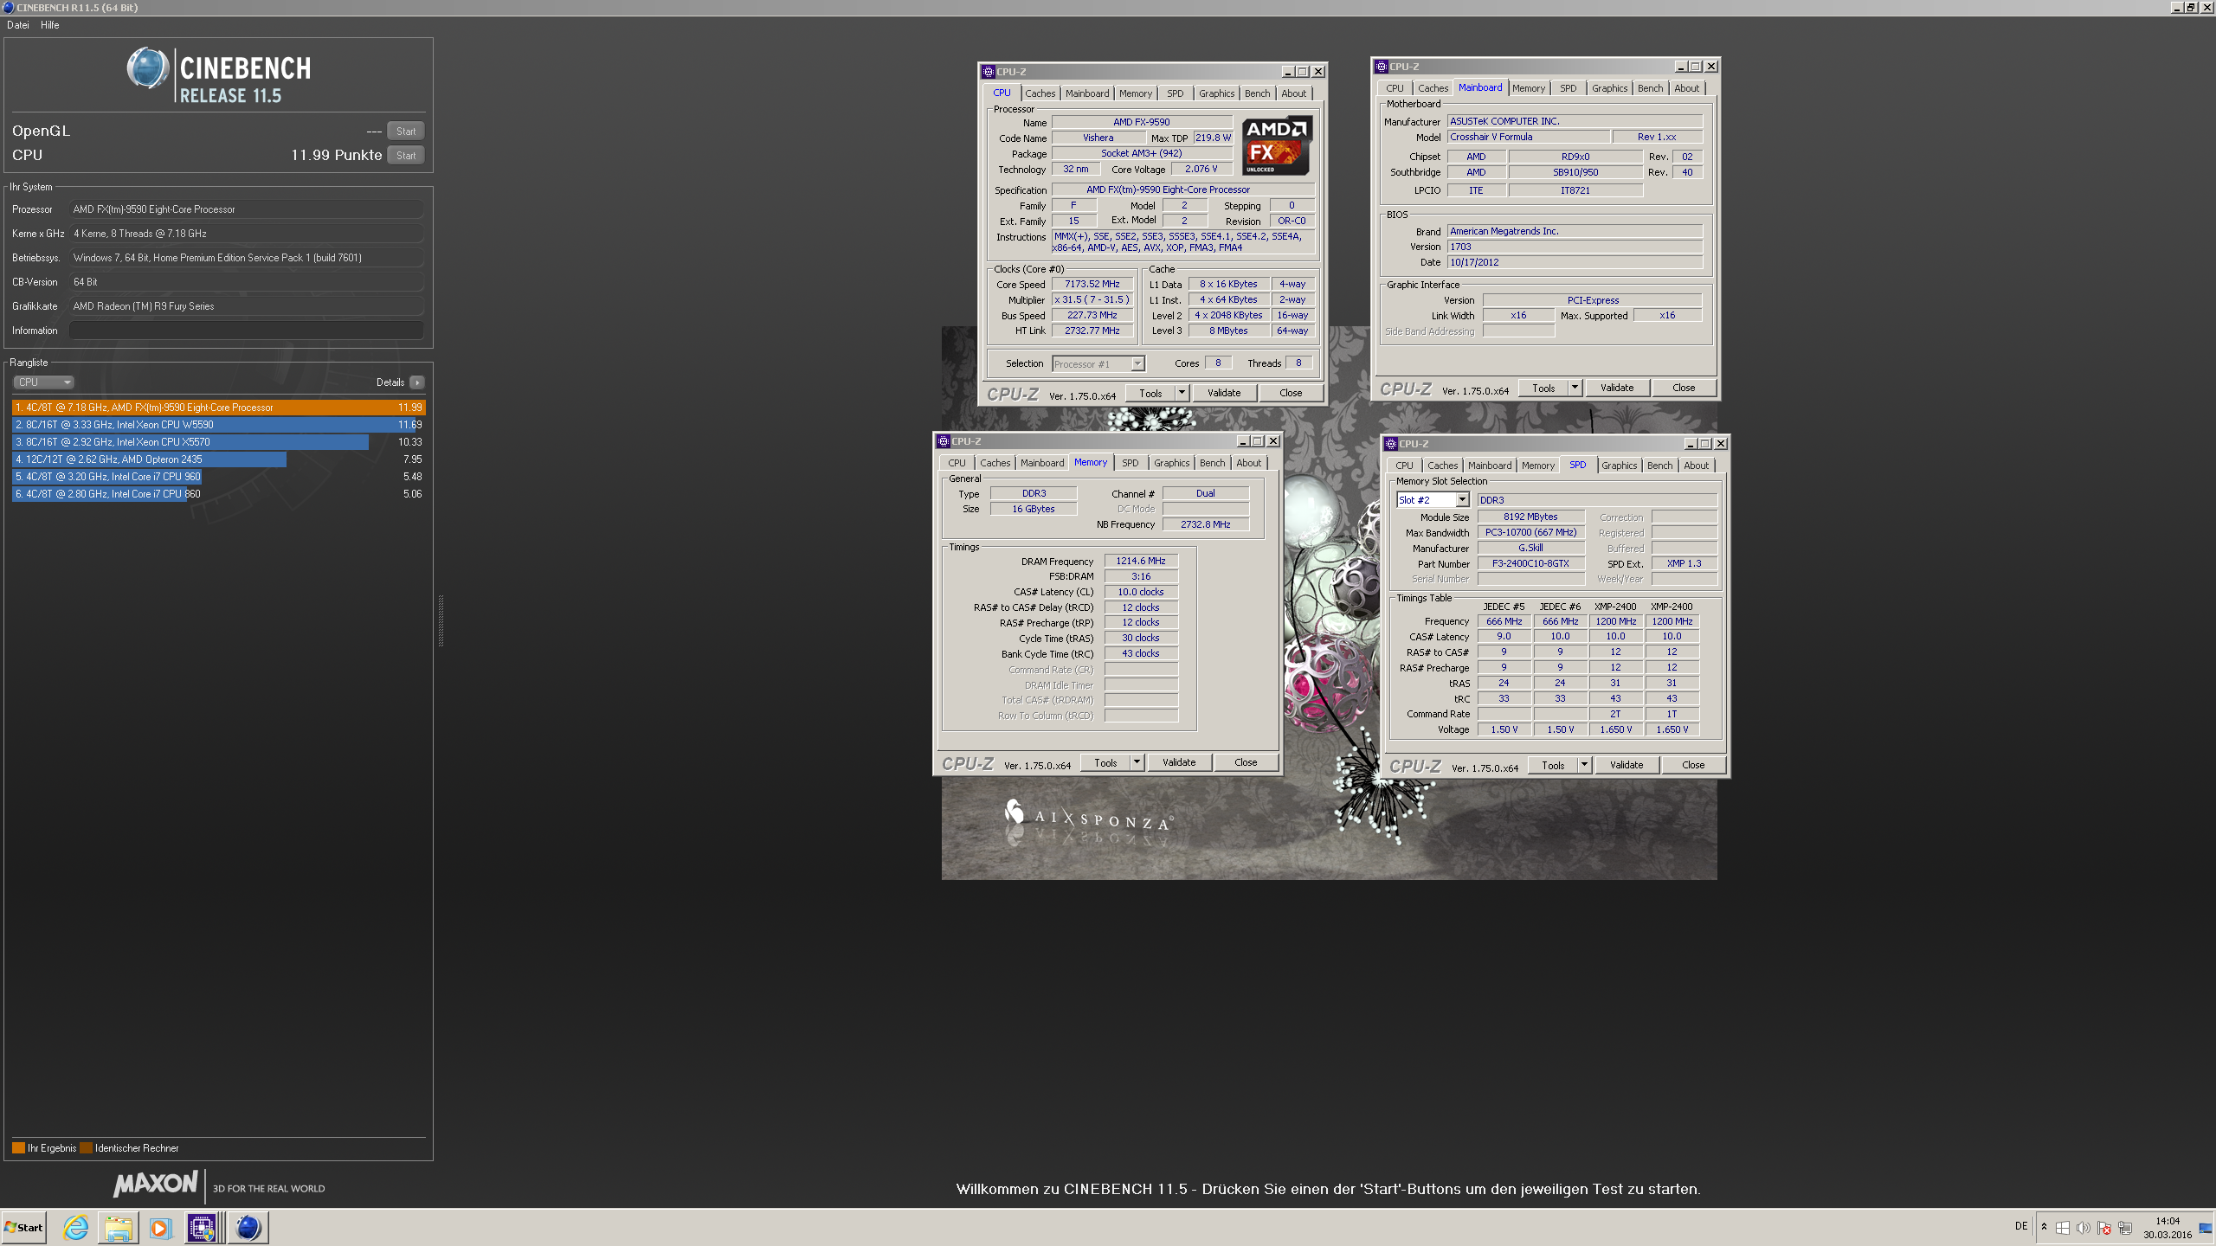2216x1246 pixels.
Task: Click the Crosshair V Formula model field
Action: 1528,137
